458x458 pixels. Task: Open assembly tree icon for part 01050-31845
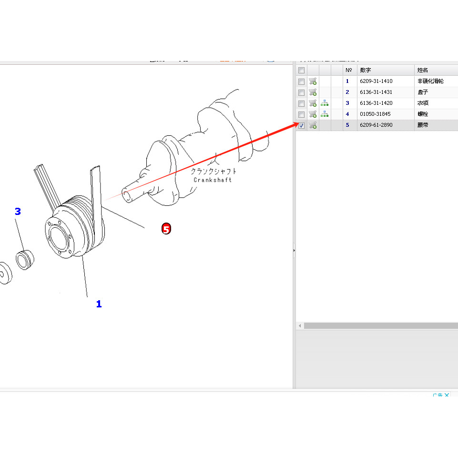(x=325, y=114)
